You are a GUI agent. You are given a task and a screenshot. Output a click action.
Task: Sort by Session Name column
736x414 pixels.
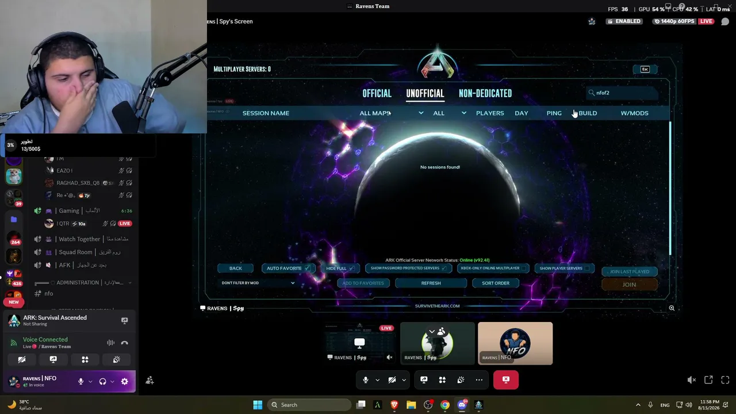pyautogui.click(x=266, y=113)
